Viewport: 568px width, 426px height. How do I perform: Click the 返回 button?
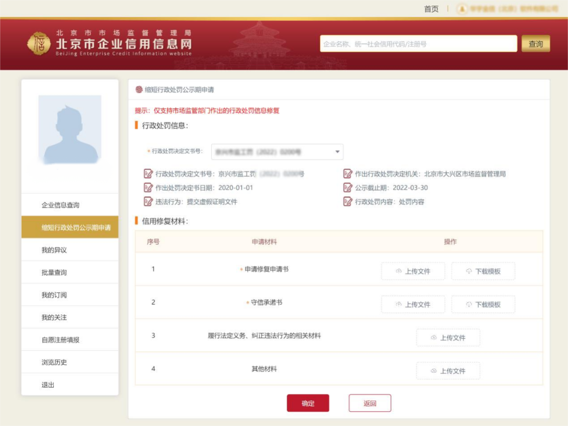coord(370,403)
